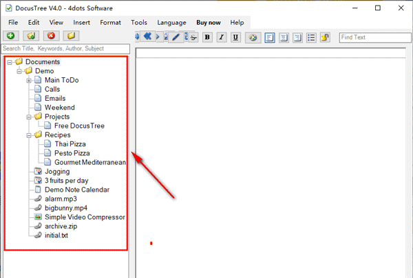Collapse the Projects folder node
Screen dimensions: 413x278
coord(29,117)
